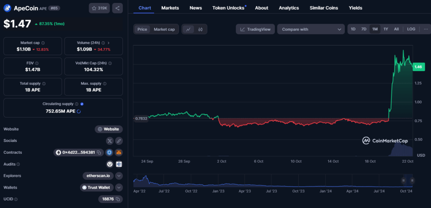The image size is (431, 208).
Task: Switch to the Chart tab
Action: coord(145,8)
